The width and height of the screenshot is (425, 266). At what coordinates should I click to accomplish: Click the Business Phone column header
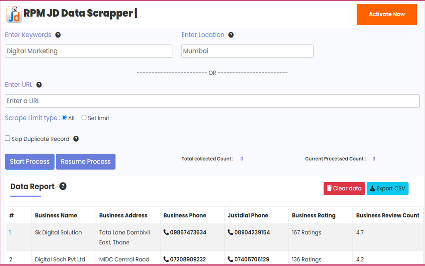click(192, 215)
